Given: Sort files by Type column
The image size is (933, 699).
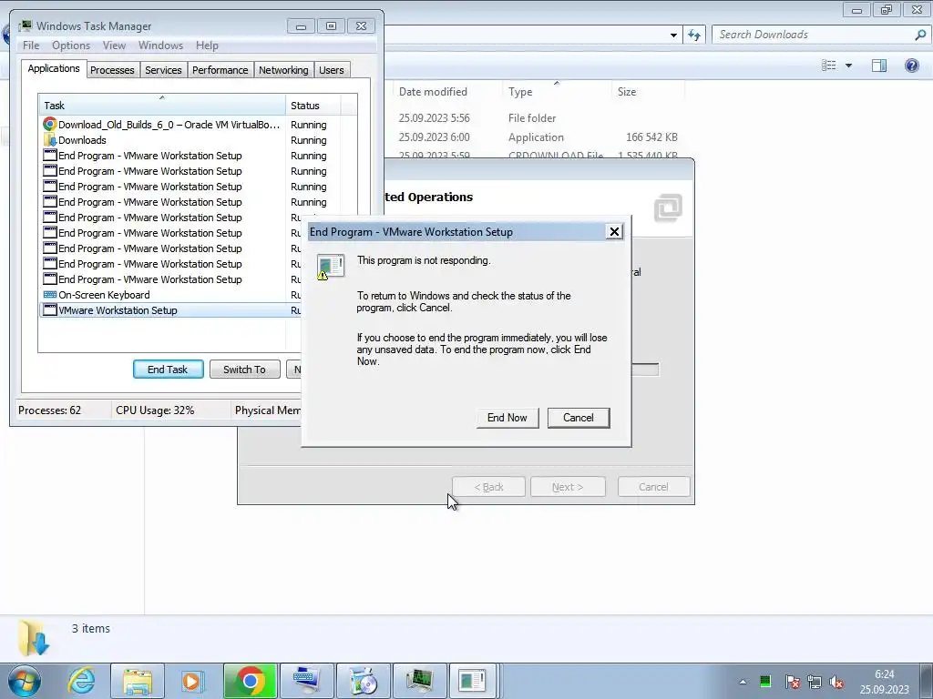Looking at the screenshot, I should coord(557,92).
